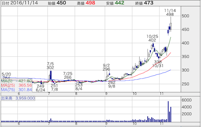Click the date value 2016/11/14
The width and height of the screenshot is (201, 127).
tap(24, 3)
